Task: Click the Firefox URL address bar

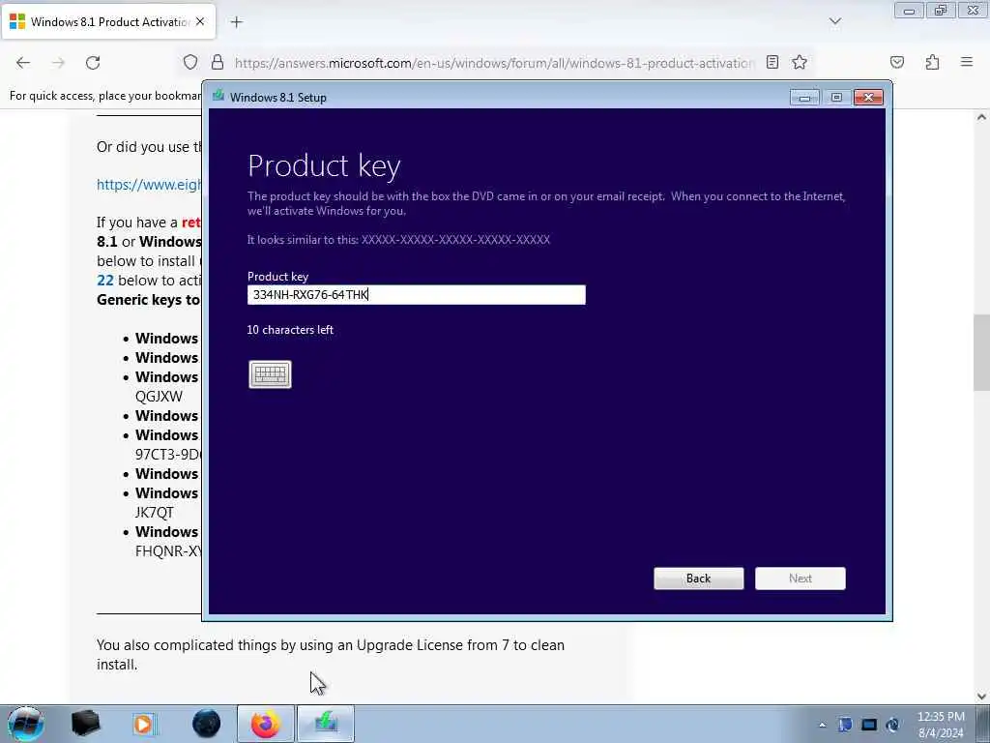Action: coord(494,63)
